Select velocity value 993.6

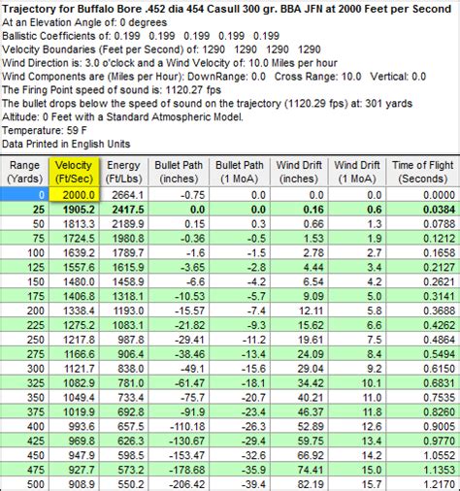(74, 426)
